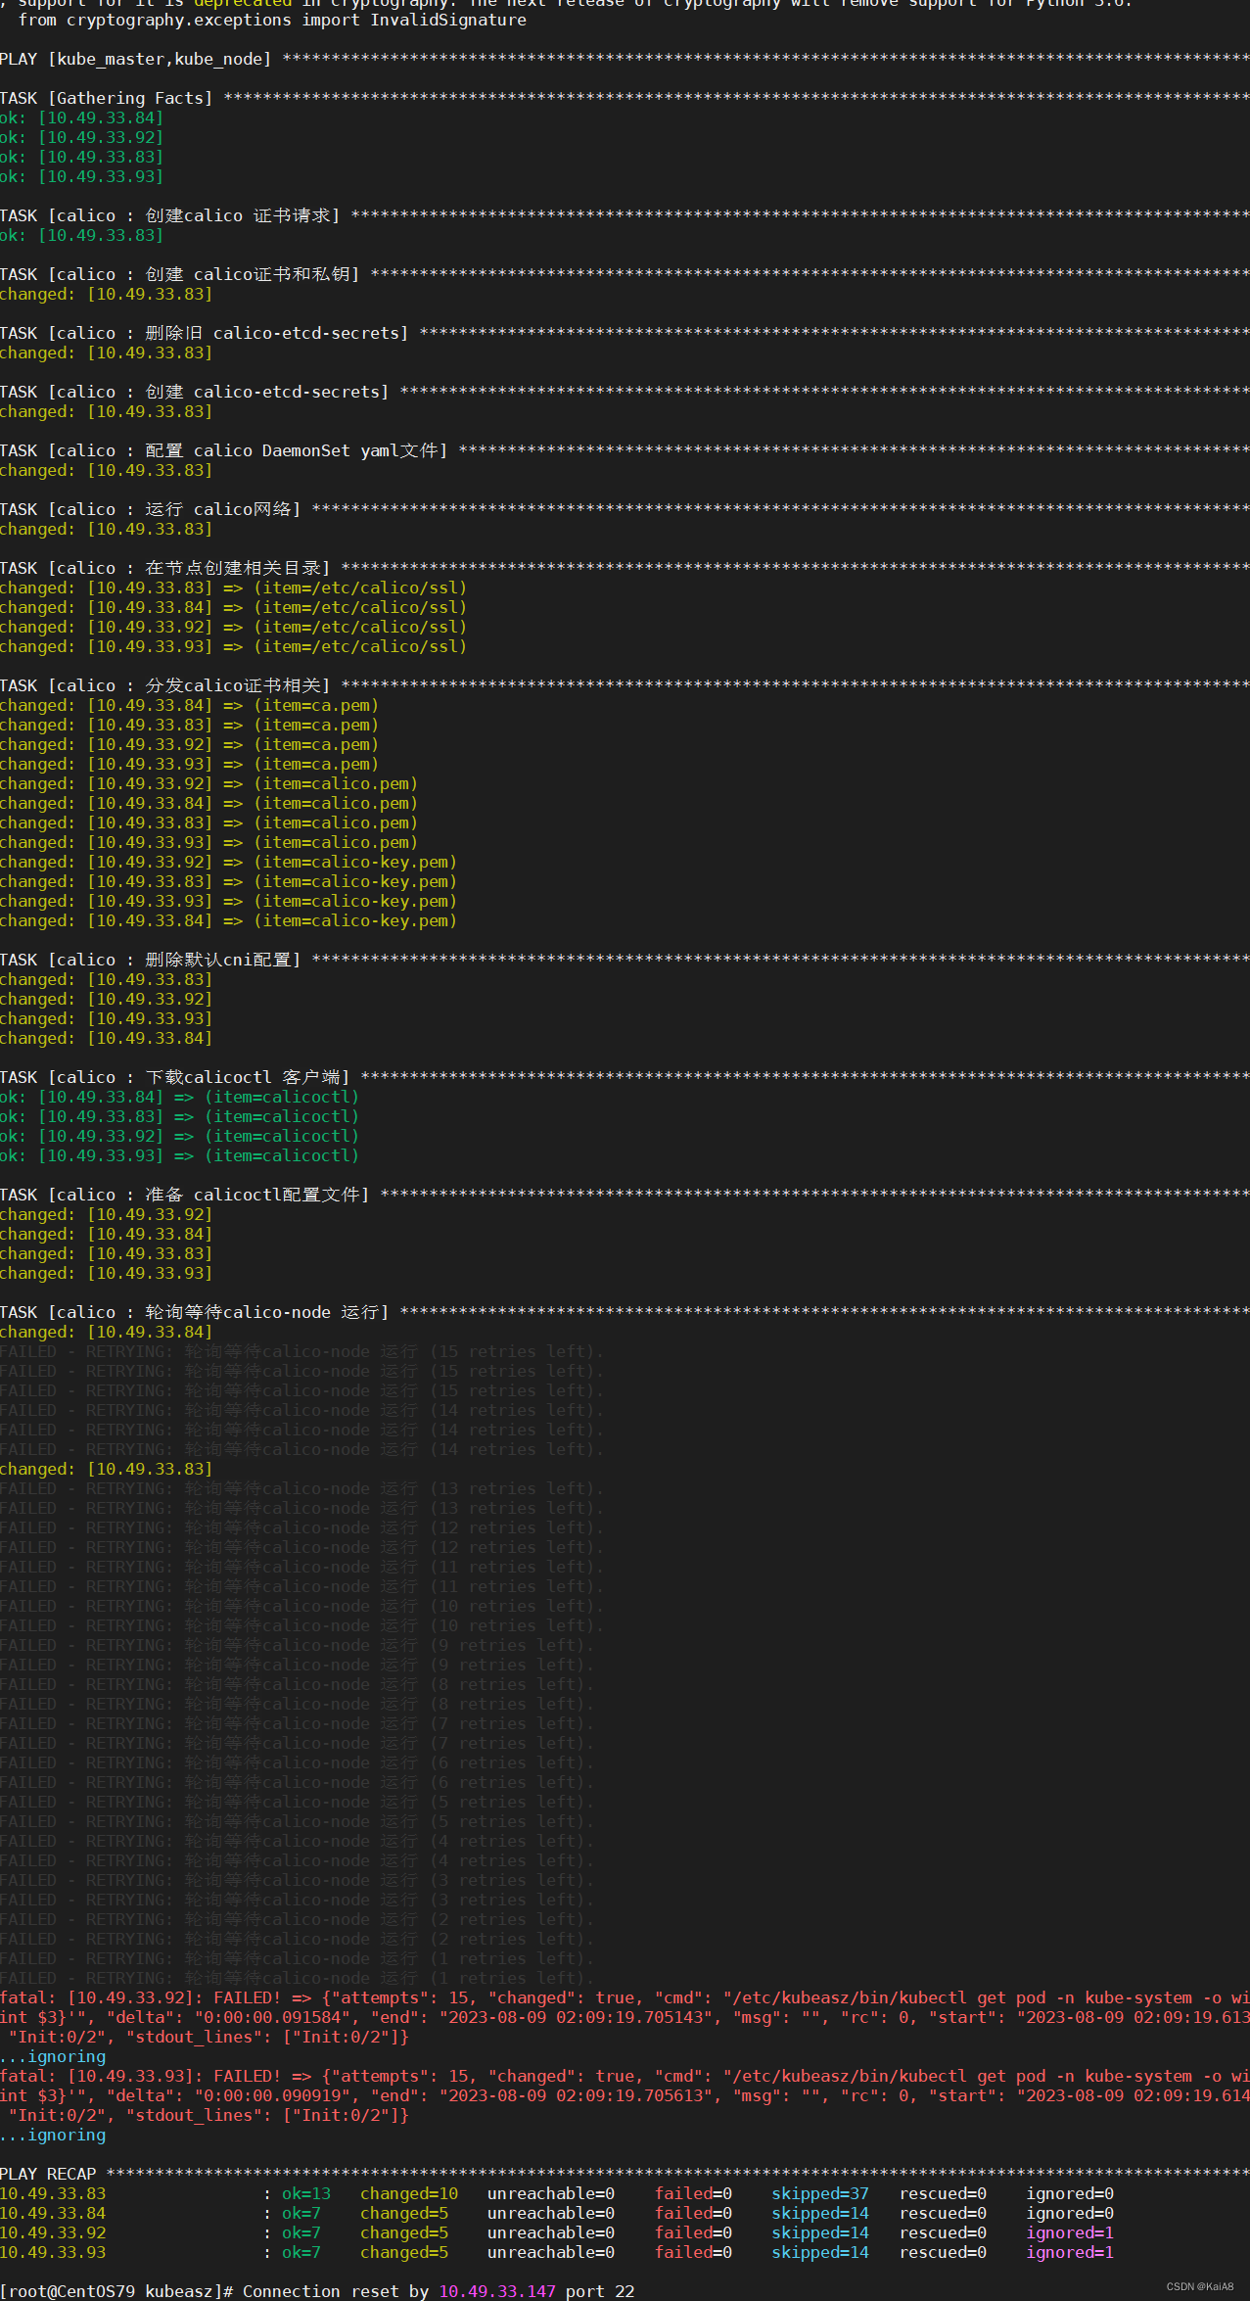
Task: Select 'ignored=1' in the 10.49.33.92 recap row
Action: point(1070,2232)
